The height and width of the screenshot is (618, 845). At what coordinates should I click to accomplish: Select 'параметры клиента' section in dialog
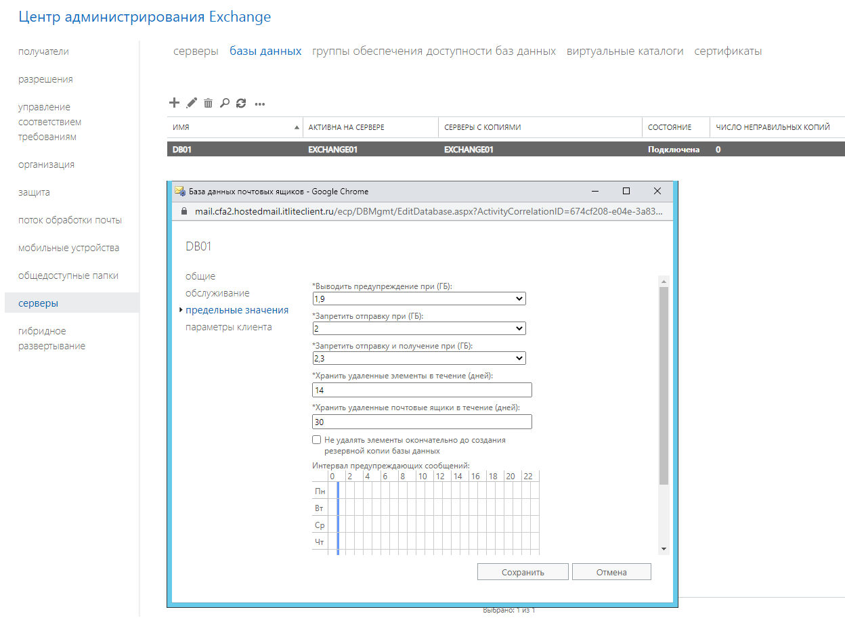[x=229, y=327]
